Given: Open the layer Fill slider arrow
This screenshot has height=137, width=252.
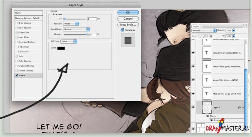Looking at the screenshot, I should [x=234, y=36].
